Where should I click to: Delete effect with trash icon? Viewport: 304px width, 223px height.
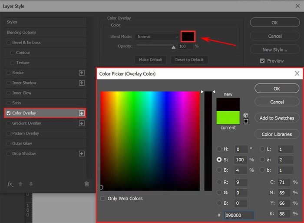(87, 184)
